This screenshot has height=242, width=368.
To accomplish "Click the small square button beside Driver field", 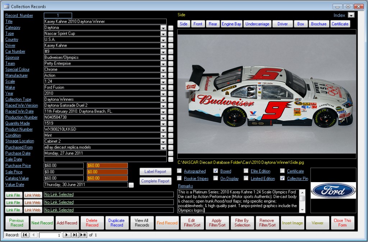I will point(171,46).
